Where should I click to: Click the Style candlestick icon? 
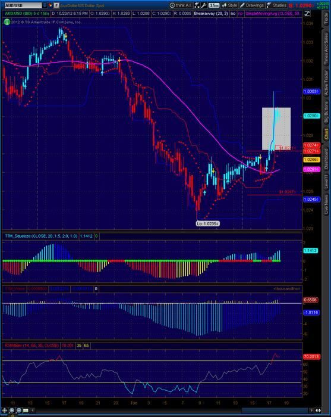[x=225, y=5]
